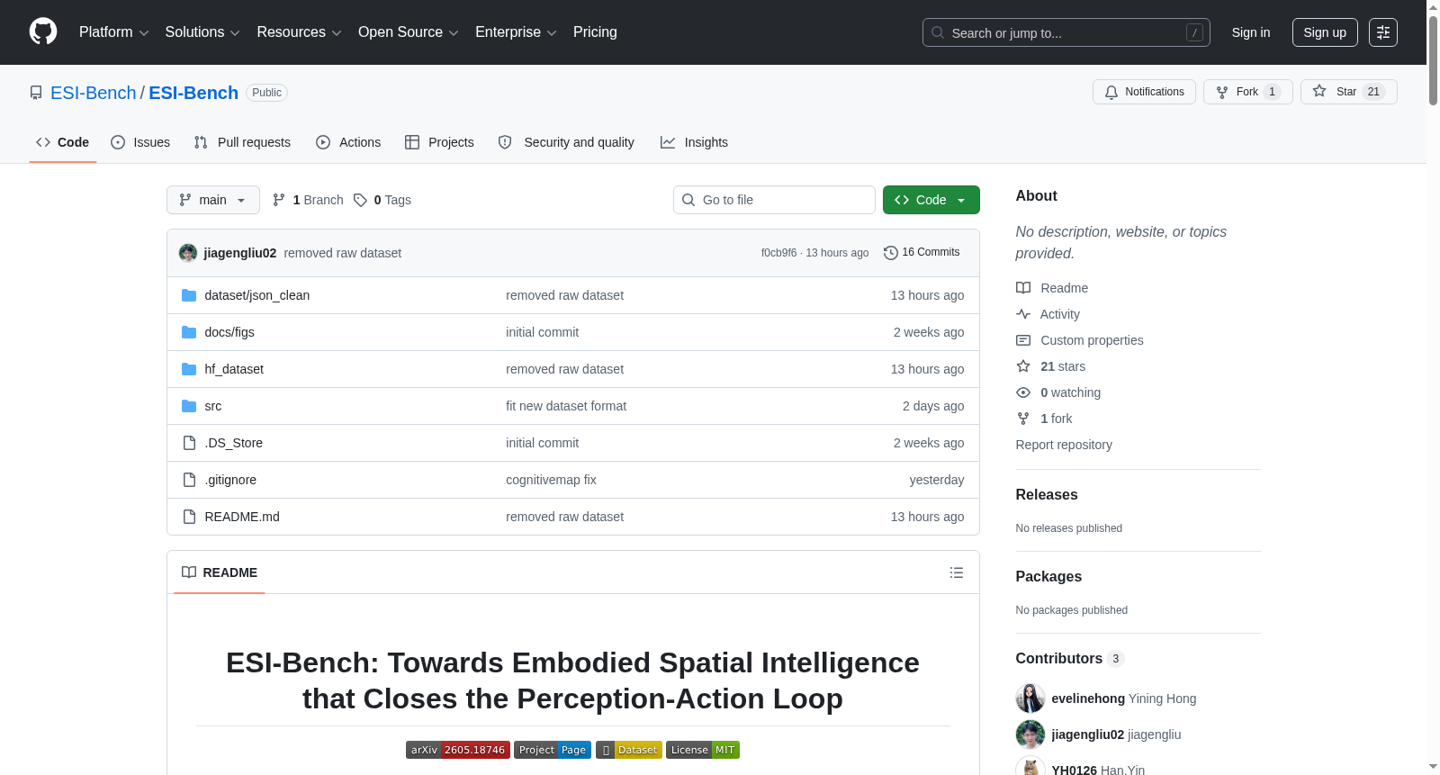Screen dimensions: 1440x775
Task: Click the Go to file search field
Action: coord(774,200)
